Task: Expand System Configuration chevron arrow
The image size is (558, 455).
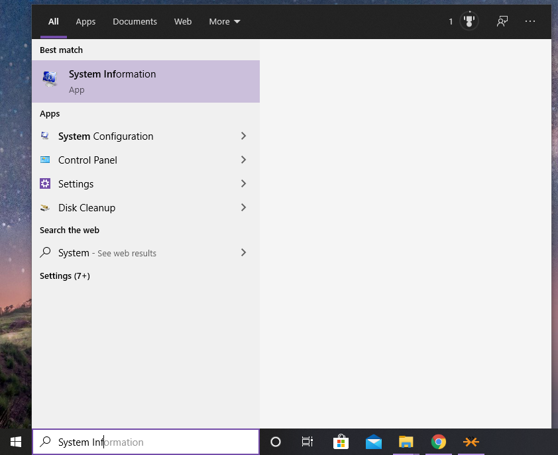Action: click(x=243, y=136)
